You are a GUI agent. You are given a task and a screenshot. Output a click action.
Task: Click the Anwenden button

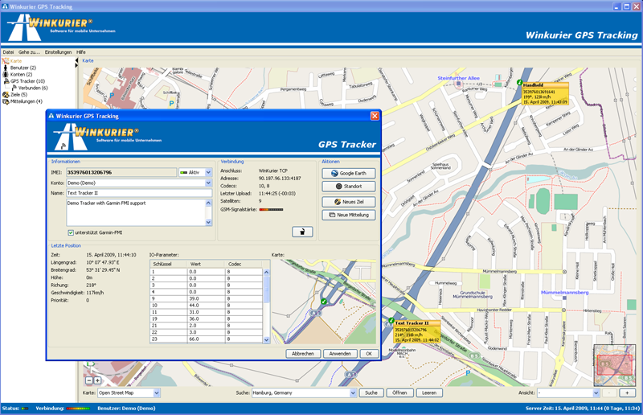coord(341,353)
